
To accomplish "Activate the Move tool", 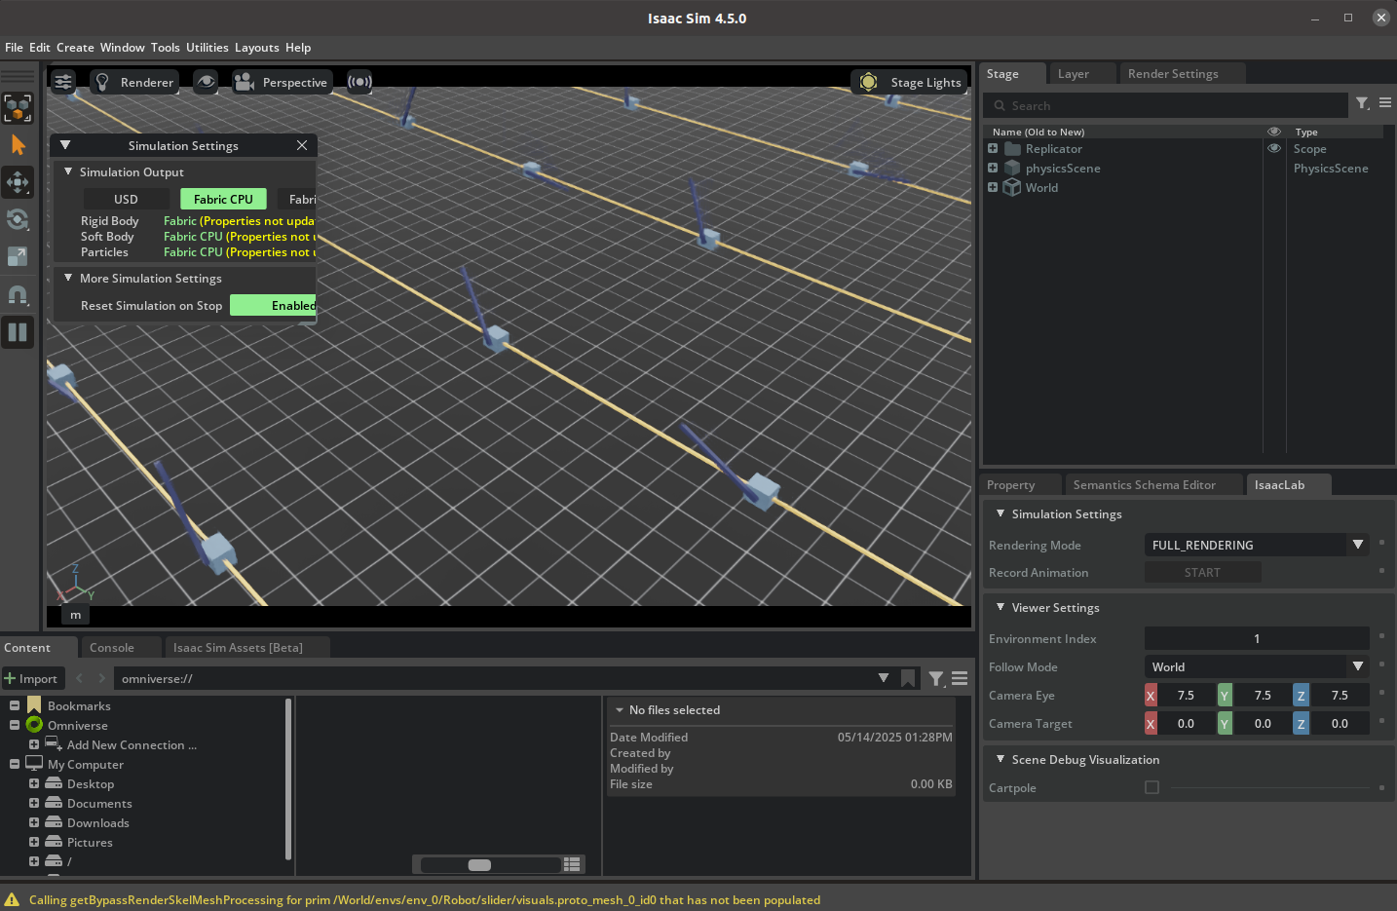I will click(x=18, y=182).
